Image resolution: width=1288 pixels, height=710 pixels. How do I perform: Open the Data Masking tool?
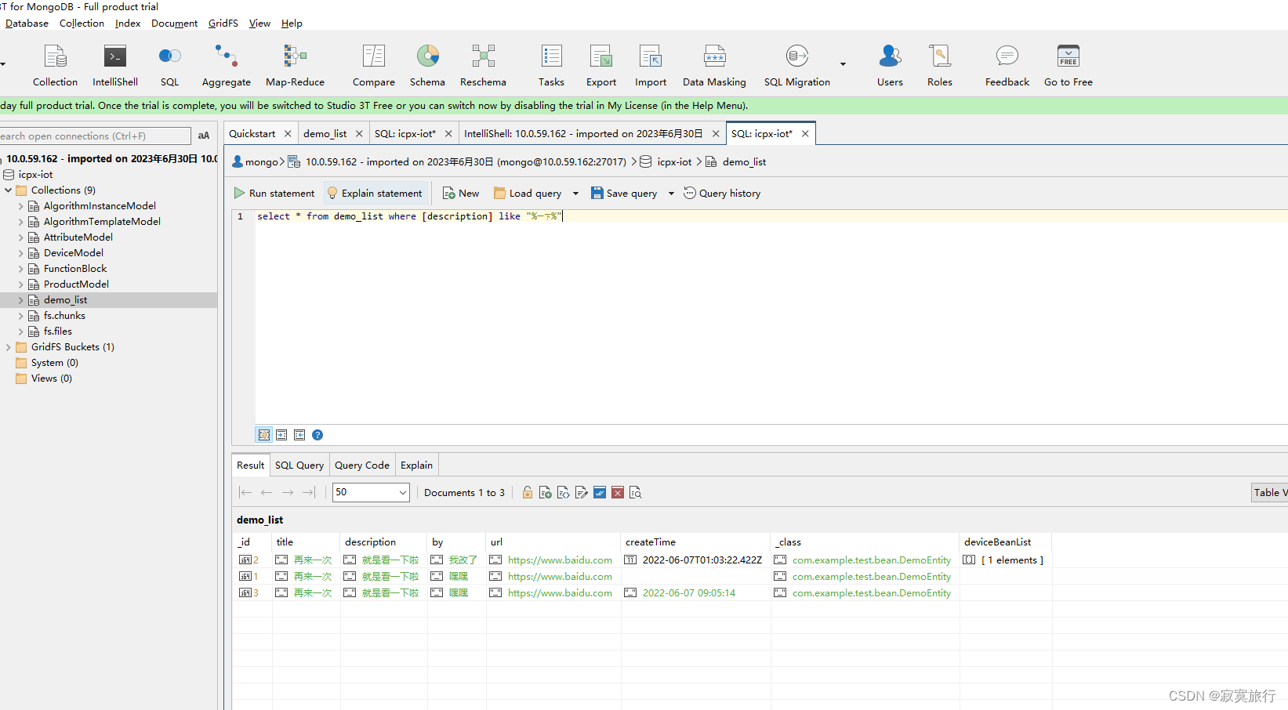coord(714,66)
